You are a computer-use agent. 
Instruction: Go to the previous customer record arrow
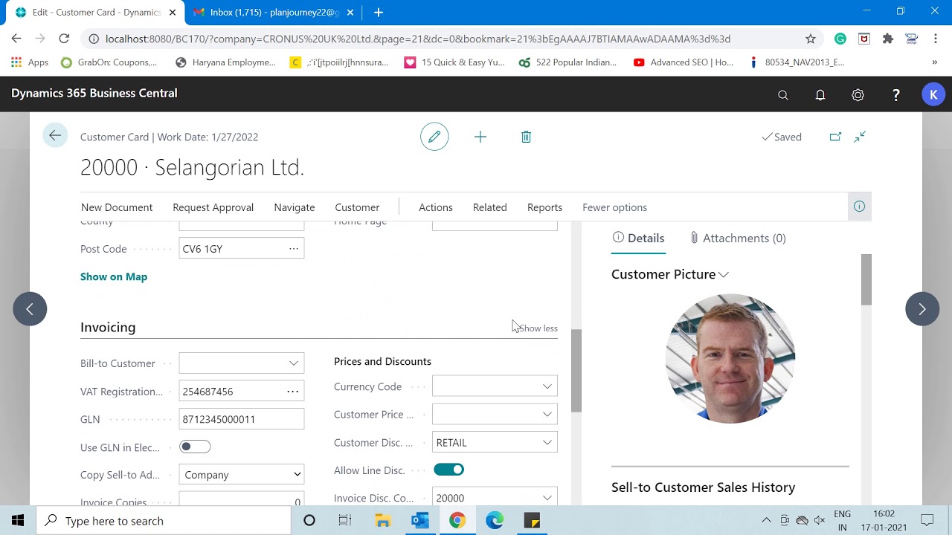[x=30, y=309]
